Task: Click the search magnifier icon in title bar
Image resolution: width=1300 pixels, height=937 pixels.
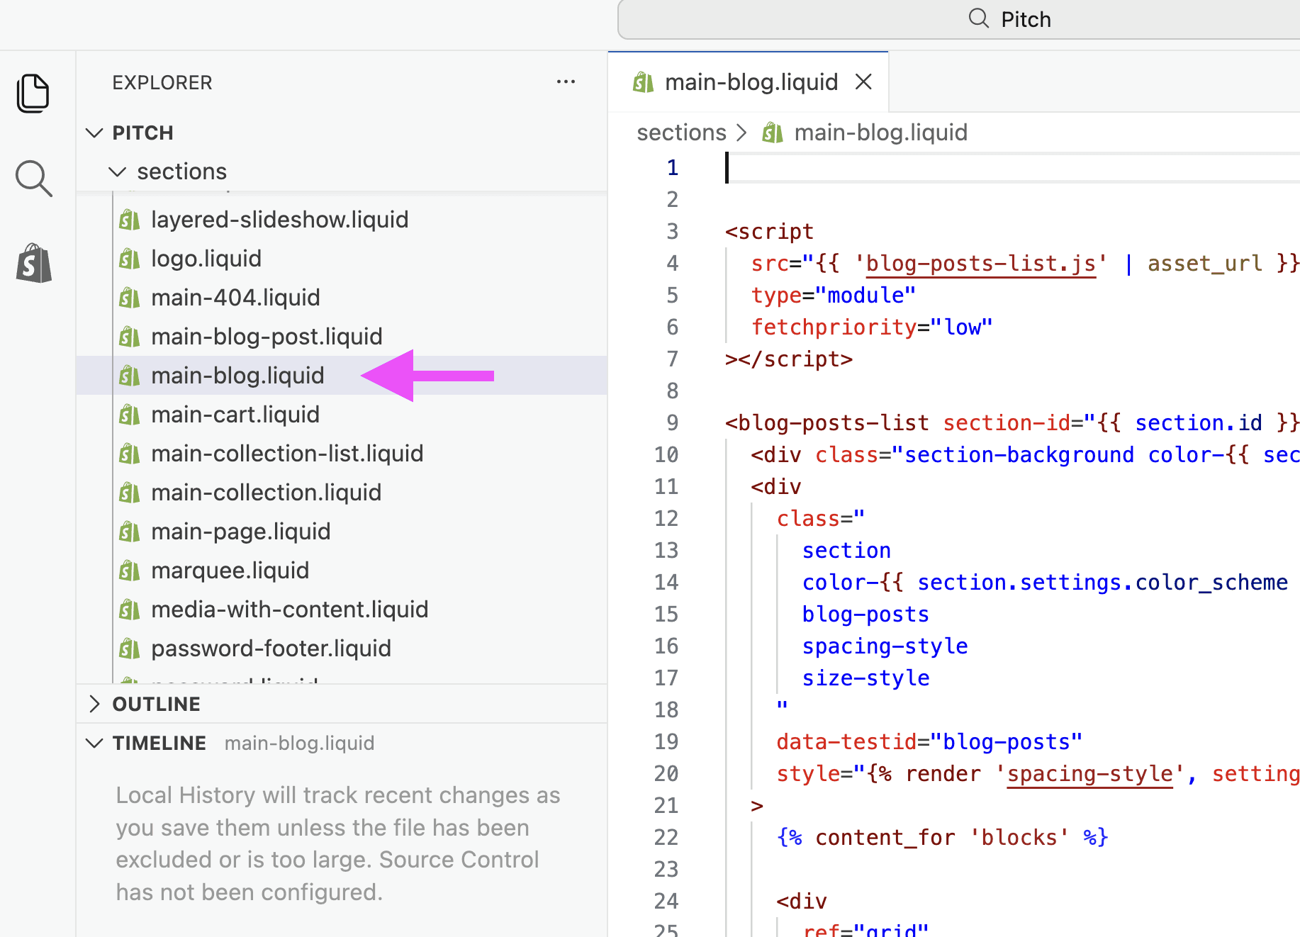Action: tap(979, 18)
